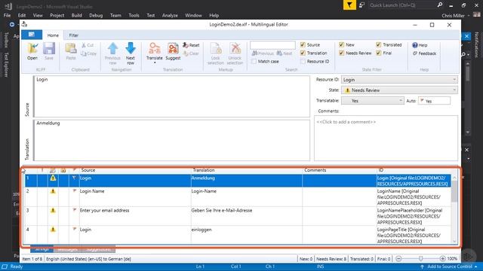
Task: Zoom in with plus button in status bar
Action: click(x=442, y=259)
